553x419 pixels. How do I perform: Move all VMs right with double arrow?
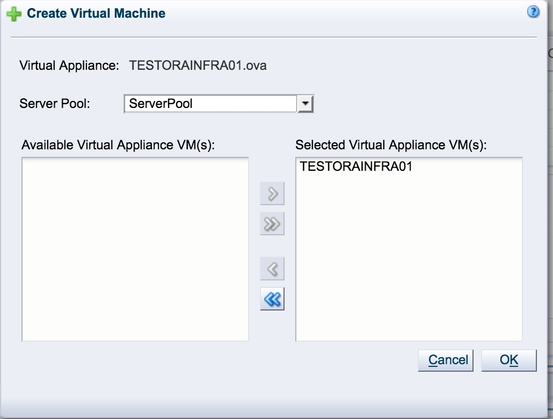coord(272,223)
